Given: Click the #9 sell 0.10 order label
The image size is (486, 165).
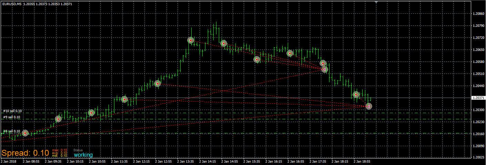Looking at the screenshot, I should [12, 117].
